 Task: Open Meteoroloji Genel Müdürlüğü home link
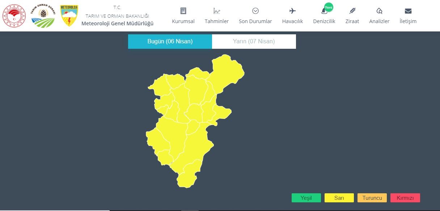click(117, 23)
